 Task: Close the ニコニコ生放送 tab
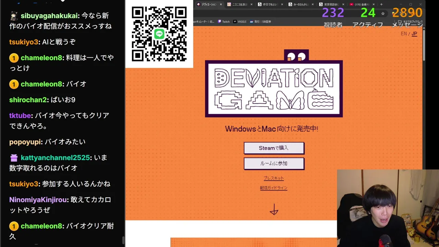coord(251,4)
